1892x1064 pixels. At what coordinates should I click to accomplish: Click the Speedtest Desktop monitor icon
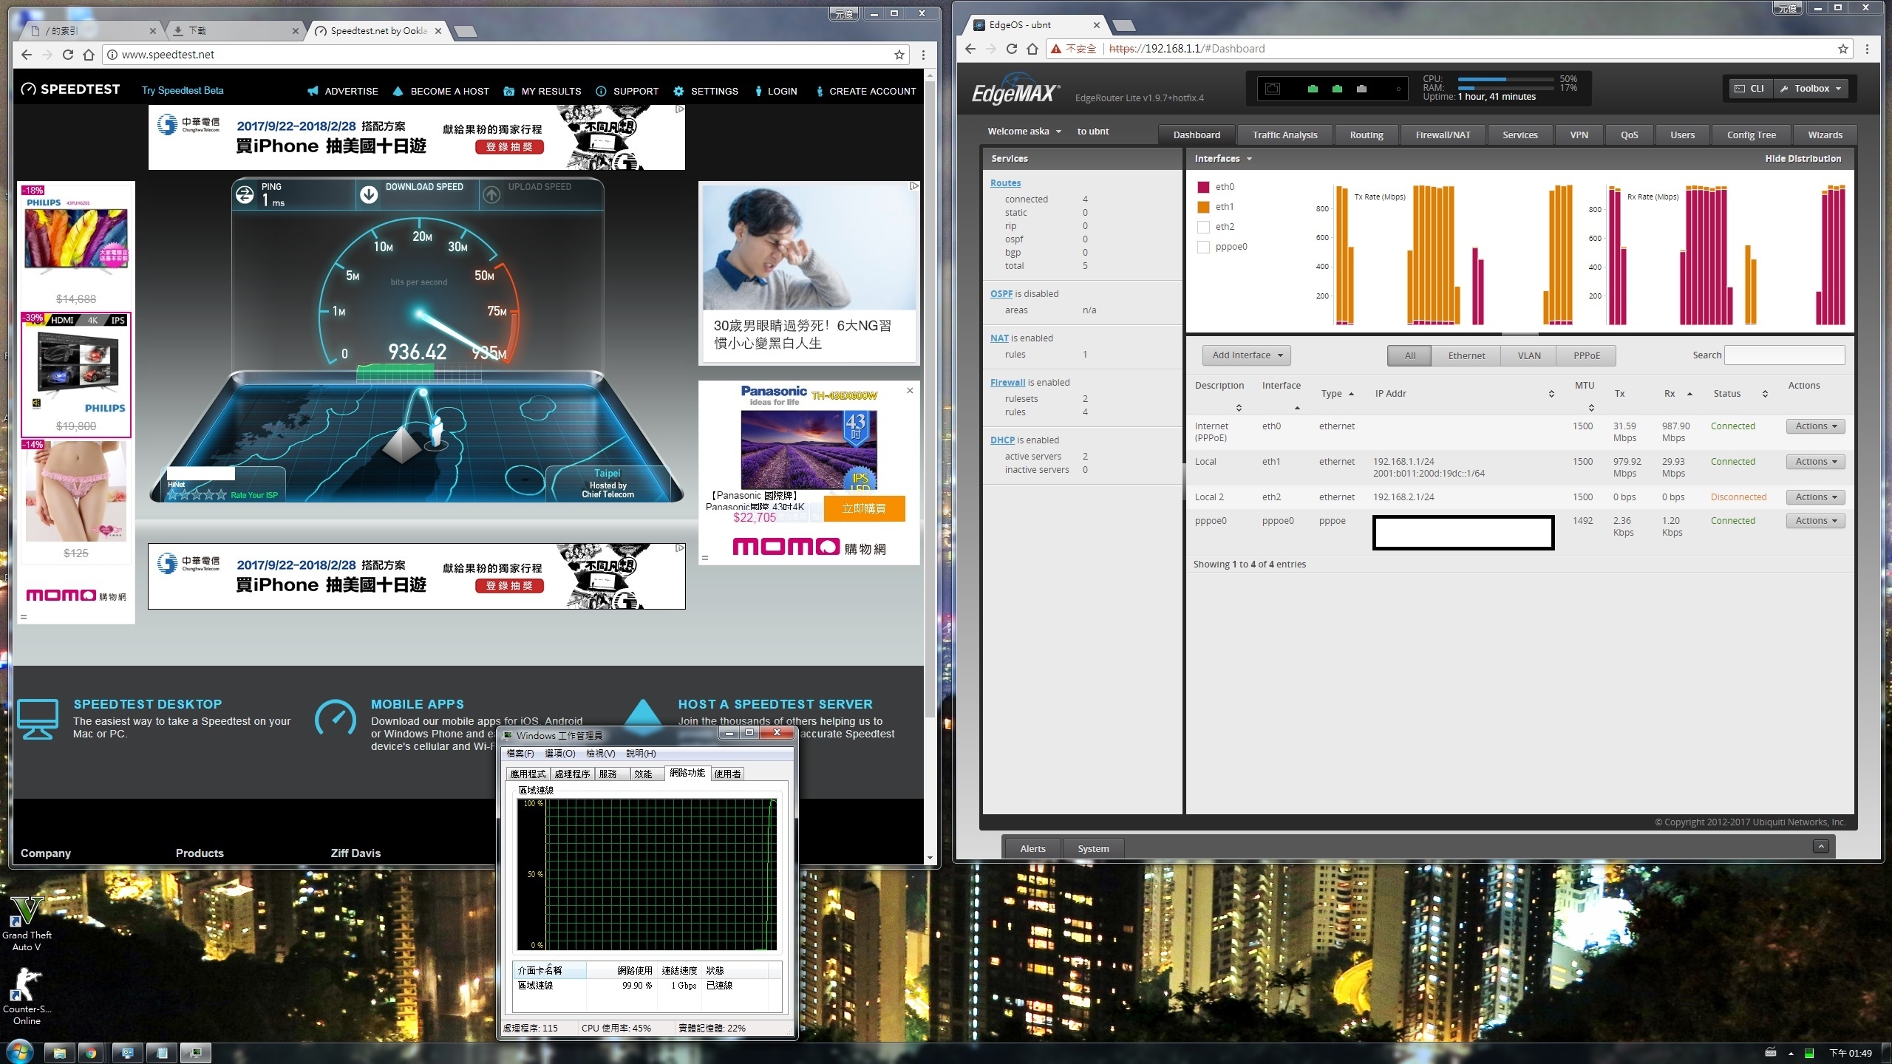pos(38,719)
